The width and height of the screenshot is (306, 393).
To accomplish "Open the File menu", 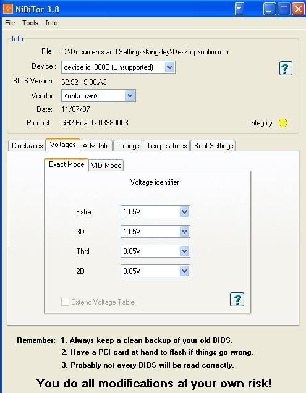I will pyautogui.click(x=10, y=23).
